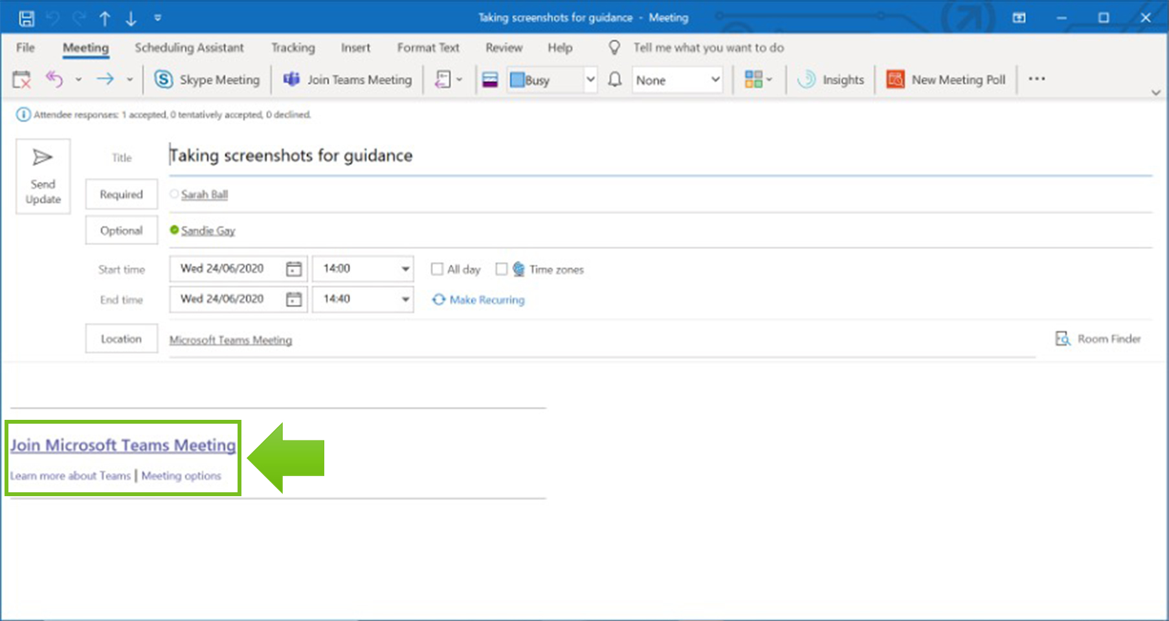The width and height of the screenshot is (1169, 621).
Task: Click the Reminder bell icon
Action: 615,80
